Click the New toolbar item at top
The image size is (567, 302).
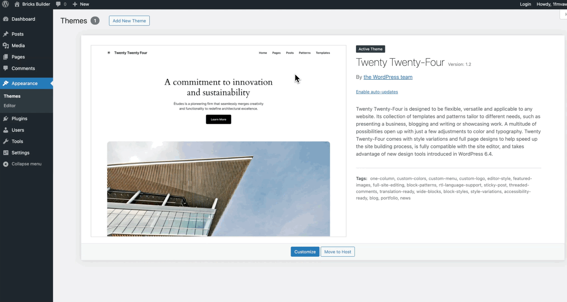[81, 4]
